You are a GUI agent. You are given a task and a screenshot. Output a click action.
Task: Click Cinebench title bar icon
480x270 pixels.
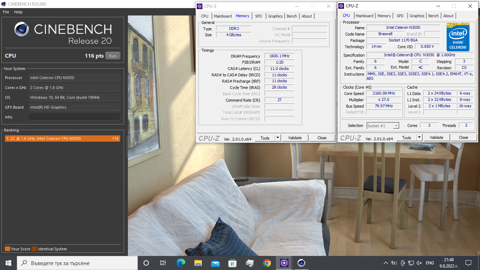pos(4,4)
